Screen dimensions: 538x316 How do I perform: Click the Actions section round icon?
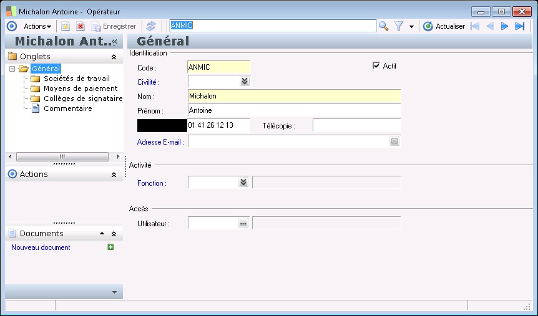pos(12,174)
